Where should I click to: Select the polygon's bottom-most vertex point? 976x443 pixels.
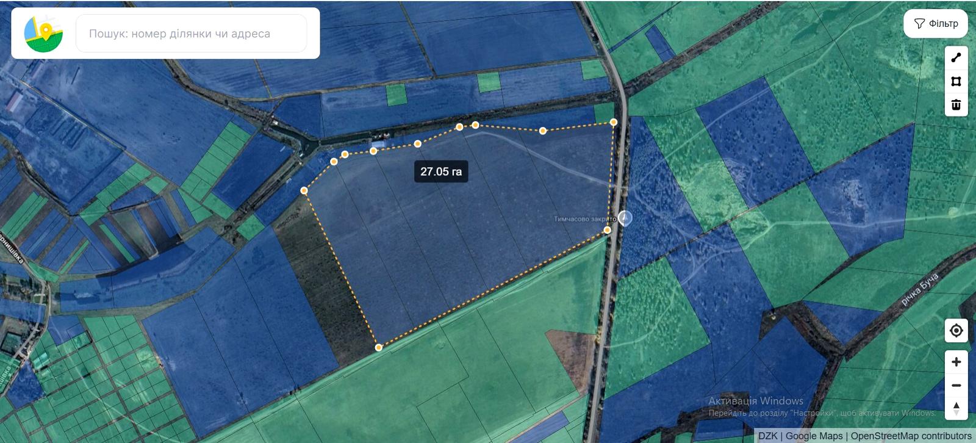pos(379,347)
